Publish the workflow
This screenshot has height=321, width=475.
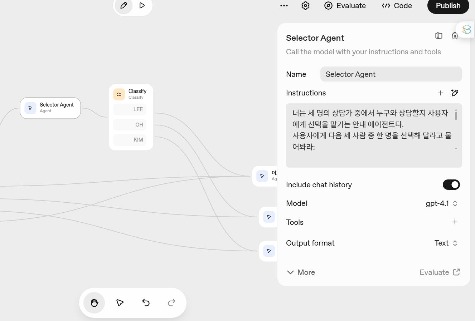448,6
